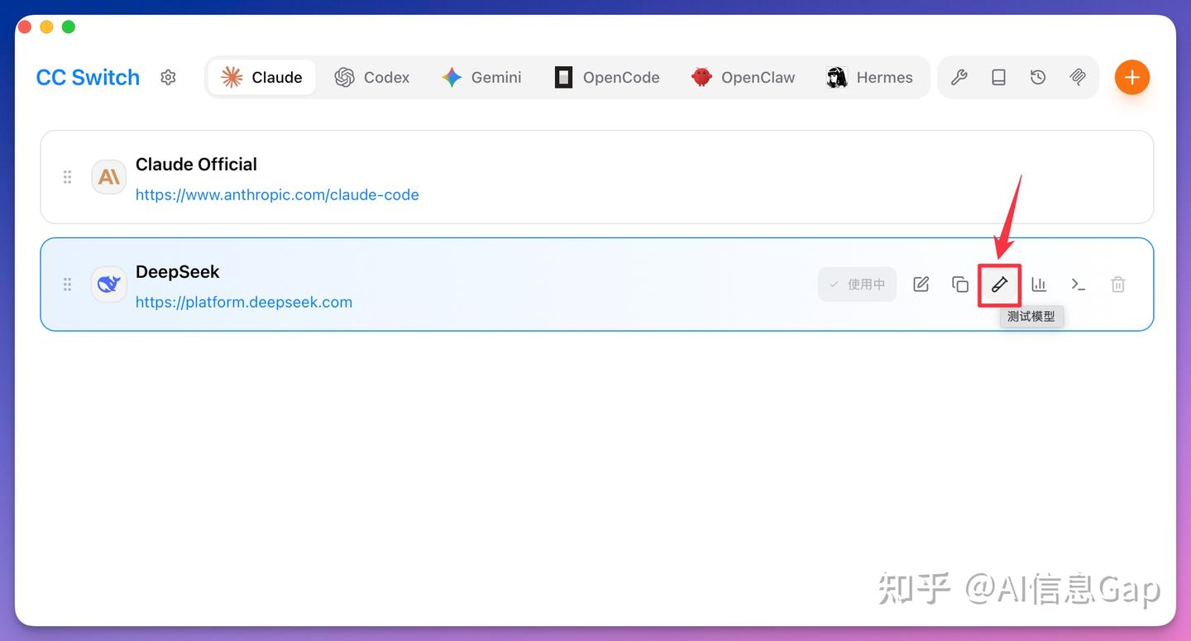
Task: Open the anthropic.com claude-code link
Action: pos(277,195)
